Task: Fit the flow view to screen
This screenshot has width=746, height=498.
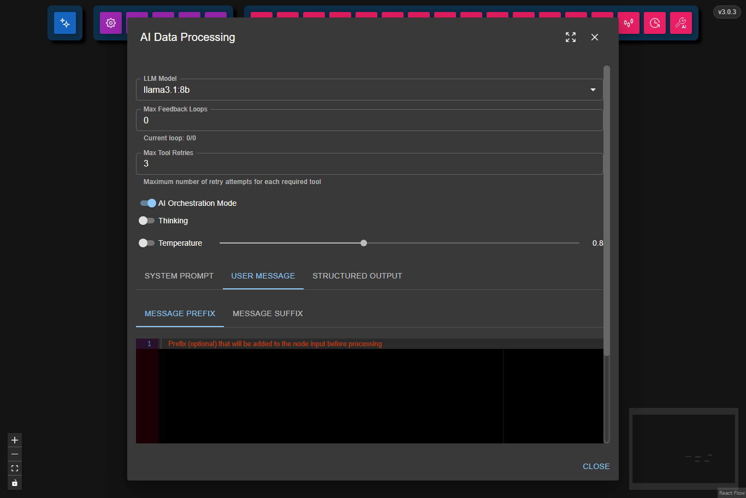Action: (x=15, y=469)
